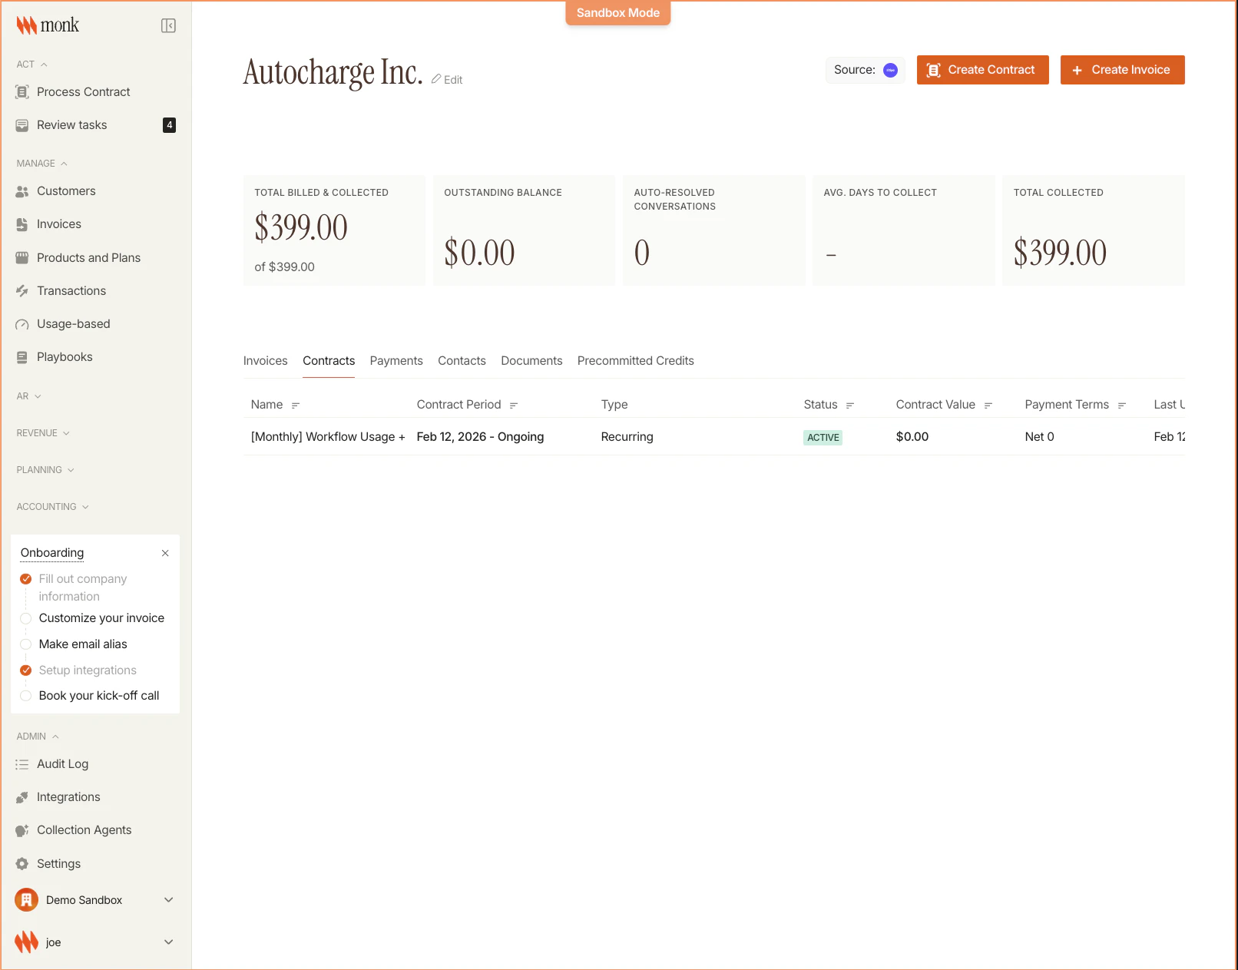Mark Make email alias as complete
Viewport: 1238px width, 970px height.
pos(26,644)
